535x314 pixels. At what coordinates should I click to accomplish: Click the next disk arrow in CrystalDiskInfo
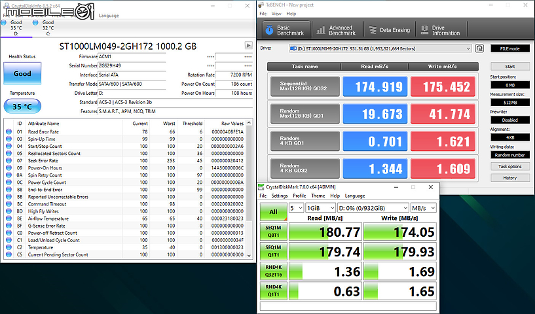pyautogui.click(x=248, y=45)
